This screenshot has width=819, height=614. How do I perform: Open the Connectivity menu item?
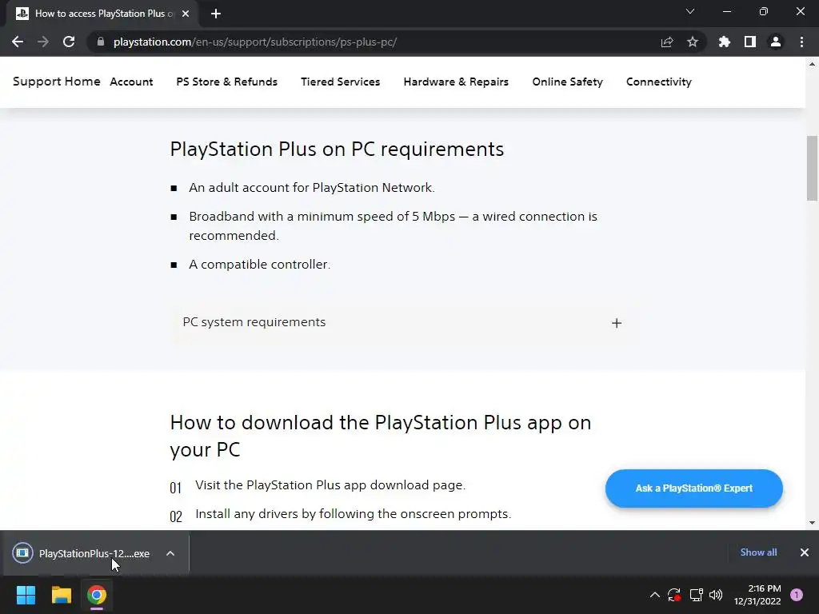pyautogui.click(x=659, y=82)
